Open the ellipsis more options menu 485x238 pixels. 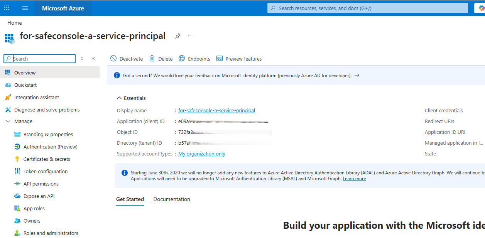tap(190, 36)
